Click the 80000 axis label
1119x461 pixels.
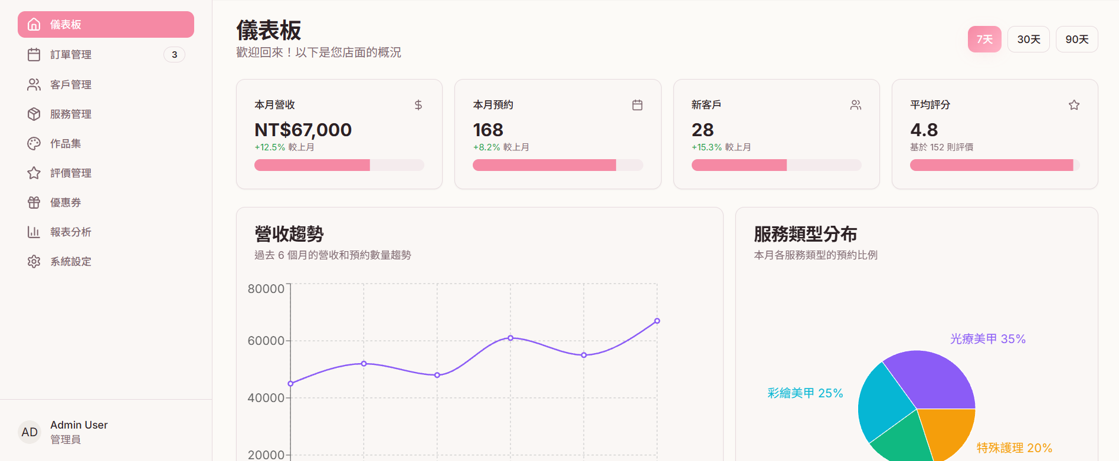coord(266,289)
